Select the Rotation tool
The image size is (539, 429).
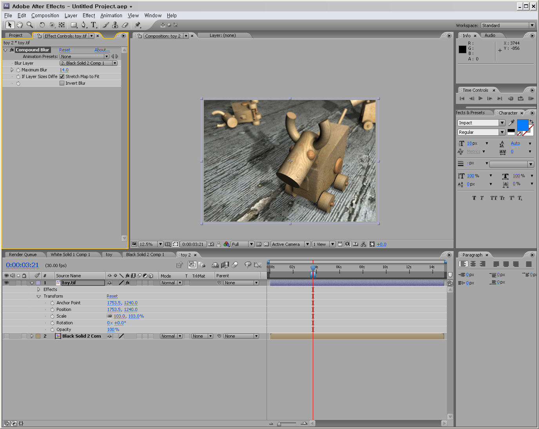tap(42, 25)
